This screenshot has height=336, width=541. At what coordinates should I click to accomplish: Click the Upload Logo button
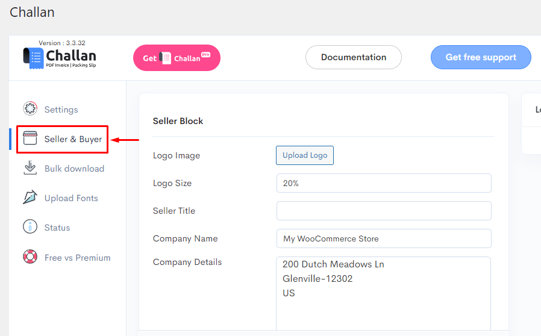tap(305, 155)
